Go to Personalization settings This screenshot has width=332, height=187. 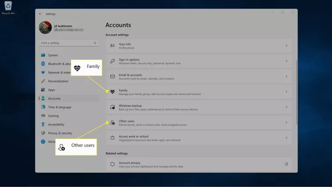(58, 81)
